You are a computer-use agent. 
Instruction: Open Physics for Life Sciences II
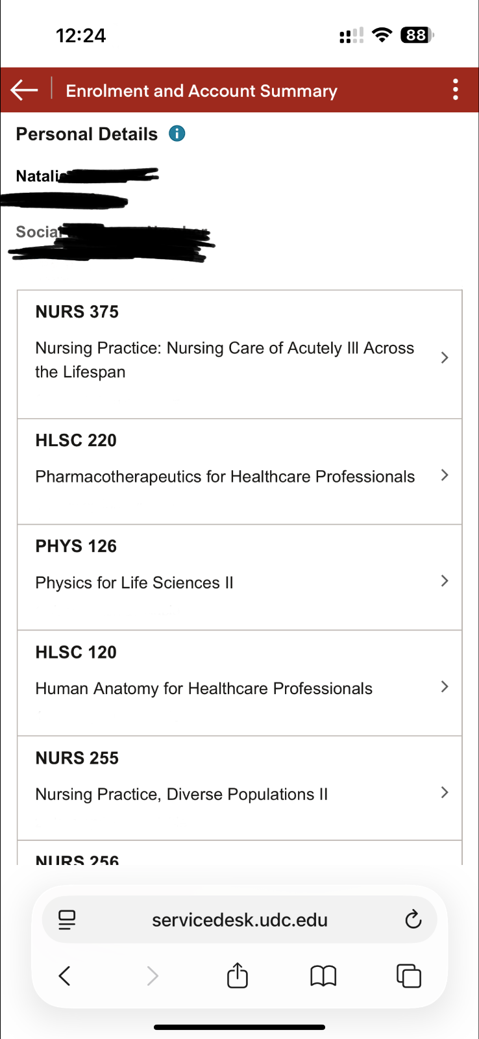pos(134,582)
